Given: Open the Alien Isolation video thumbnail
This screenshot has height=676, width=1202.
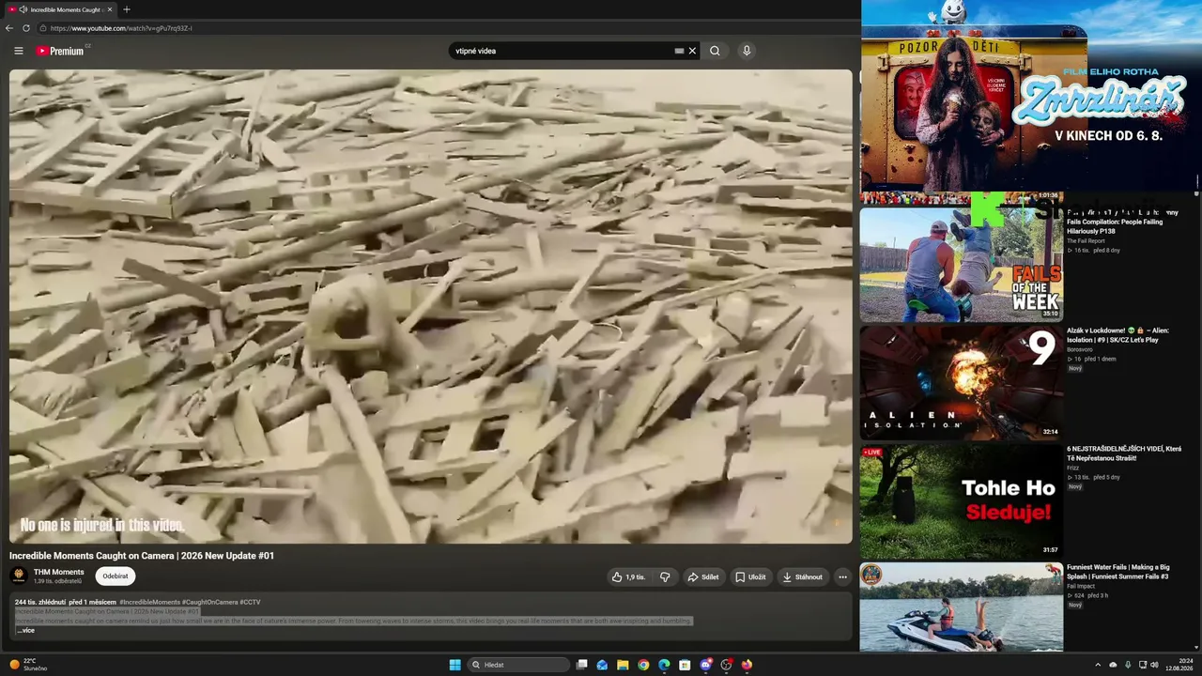Looking at the screenshot, I should tap(962, 383).
